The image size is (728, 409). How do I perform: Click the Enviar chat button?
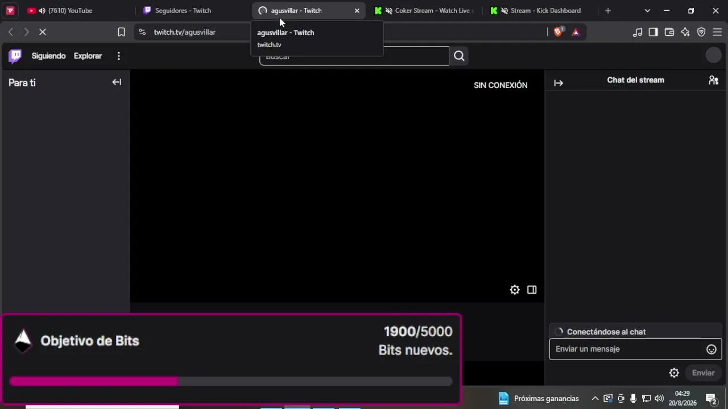(703, 373)
